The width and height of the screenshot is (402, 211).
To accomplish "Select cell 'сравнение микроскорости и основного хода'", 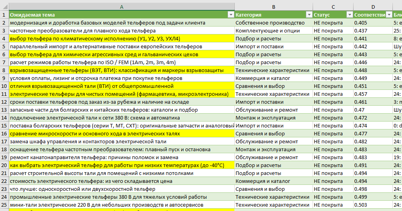I will pos(122,133).
